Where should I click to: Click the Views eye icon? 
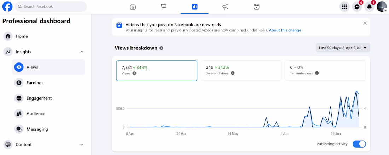19,67
